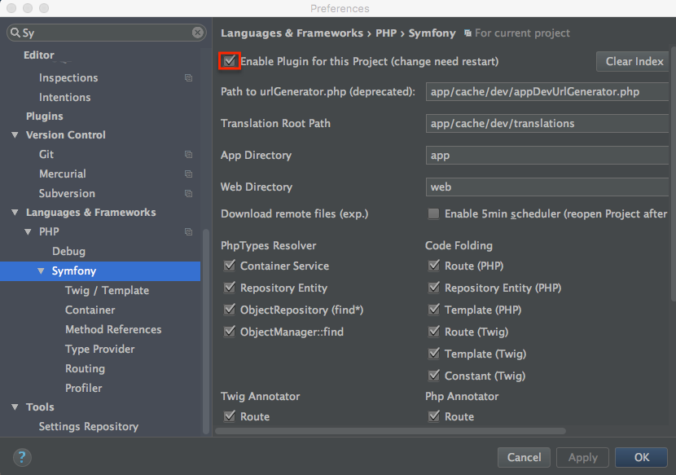Click the urlGenerator.php path field
676x475 pixels.
547,91
